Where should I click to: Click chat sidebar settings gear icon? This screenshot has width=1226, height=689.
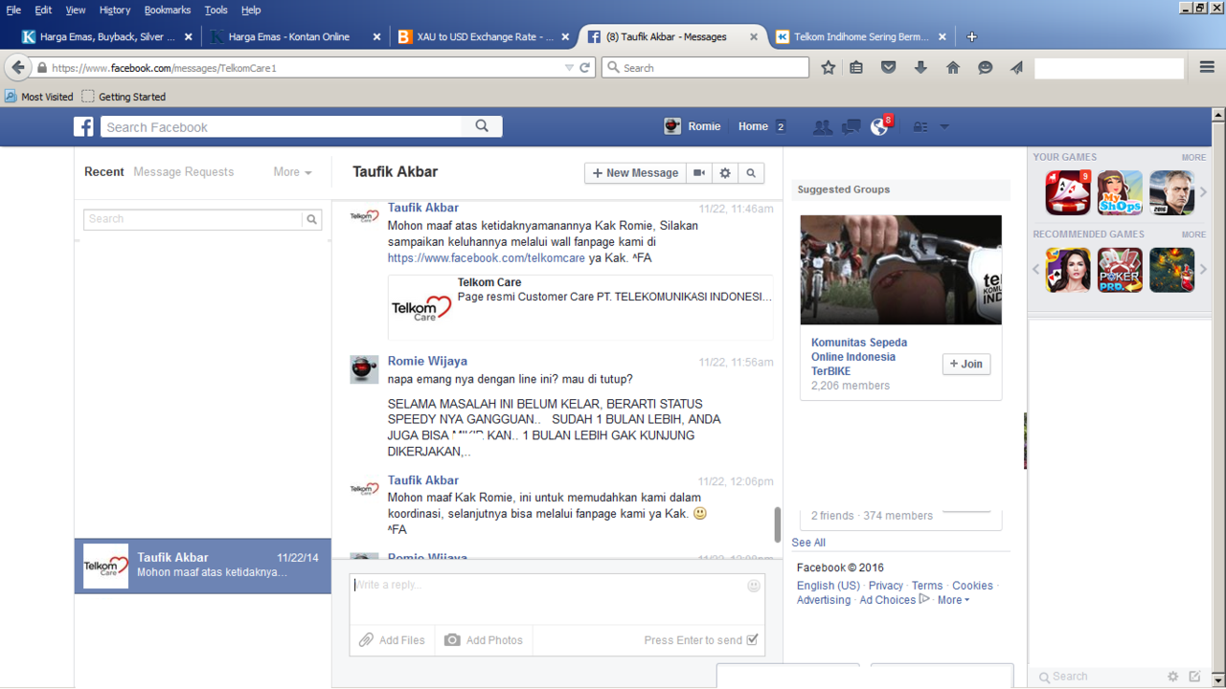1173,677
